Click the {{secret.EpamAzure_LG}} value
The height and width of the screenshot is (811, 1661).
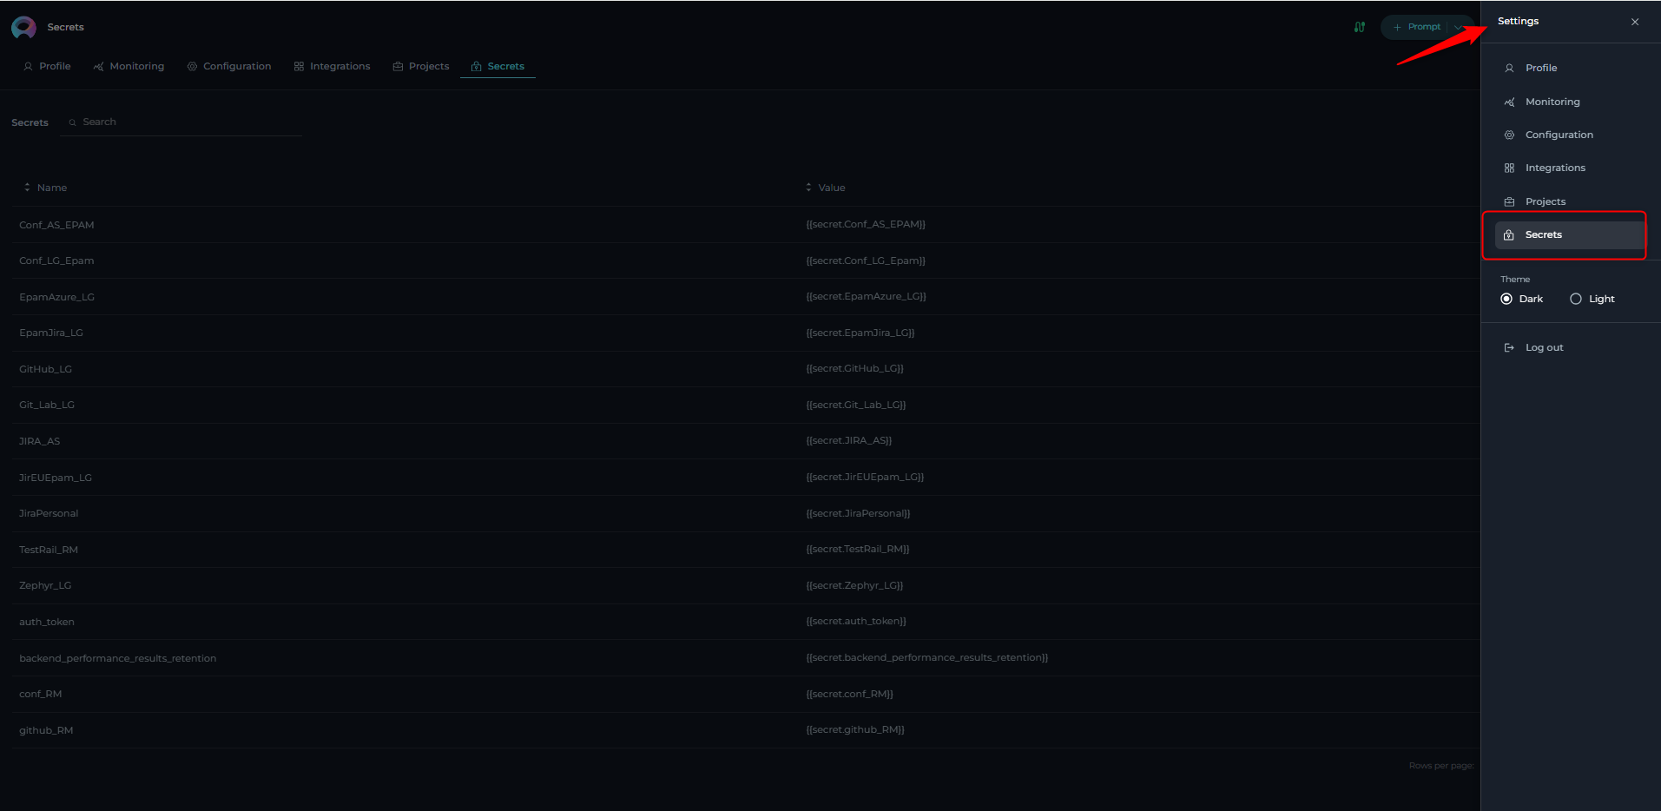point(866,296)
